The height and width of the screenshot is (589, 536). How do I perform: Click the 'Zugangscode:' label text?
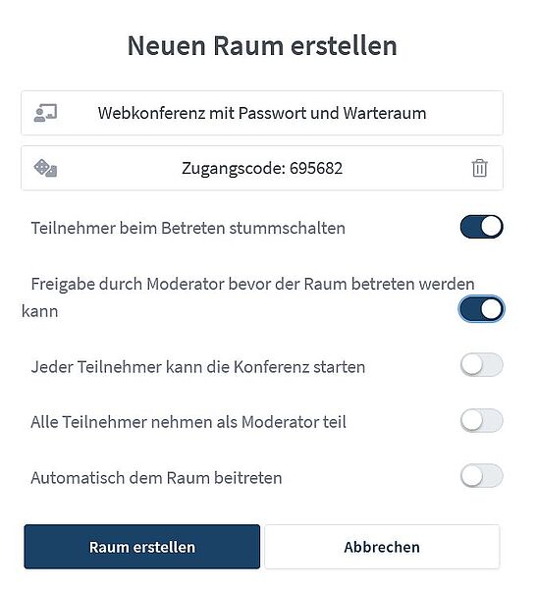(234, 168)
